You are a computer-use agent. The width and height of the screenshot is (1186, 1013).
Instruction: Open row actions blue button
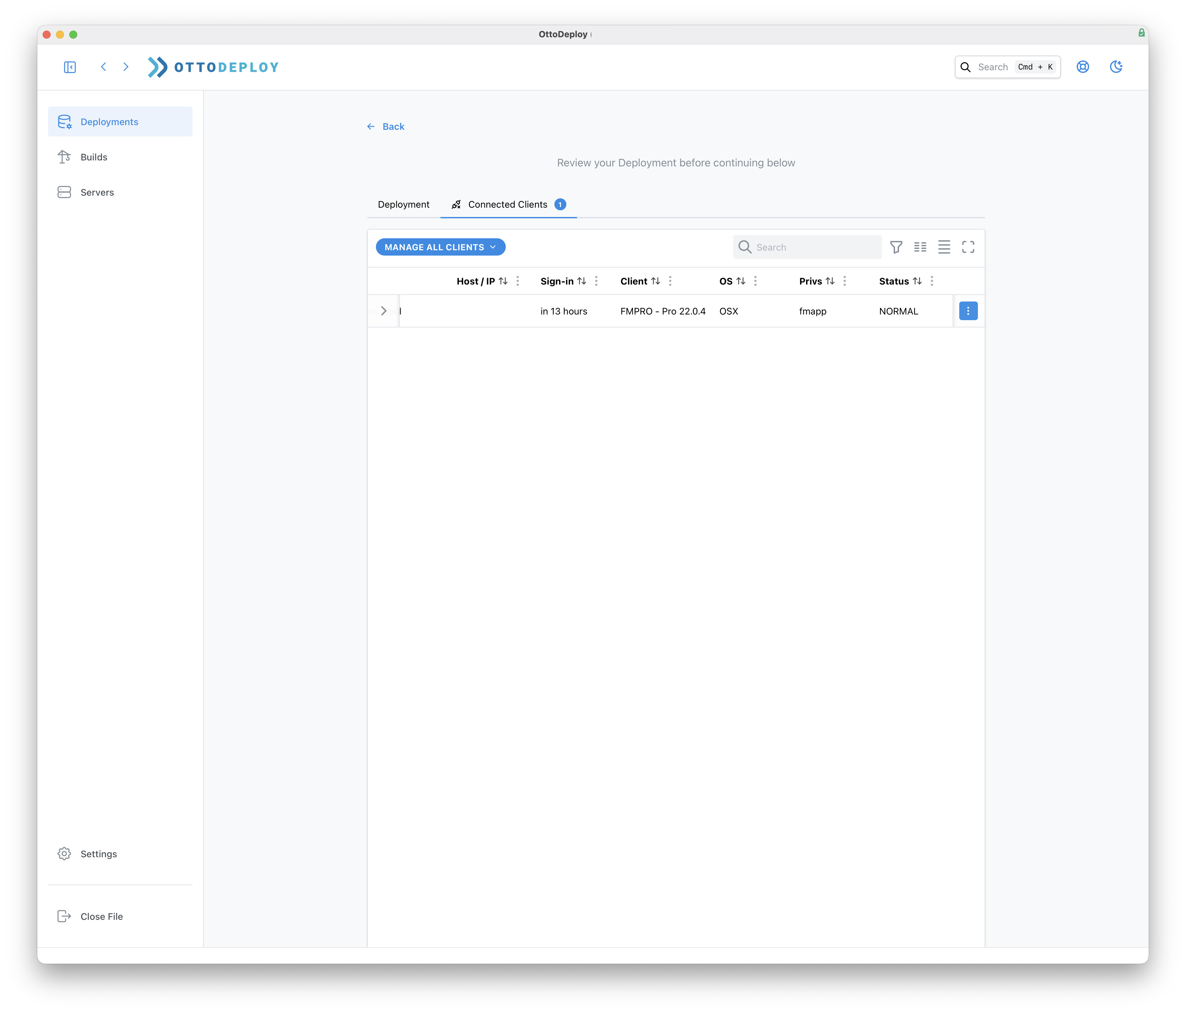[x=968, y=311]
